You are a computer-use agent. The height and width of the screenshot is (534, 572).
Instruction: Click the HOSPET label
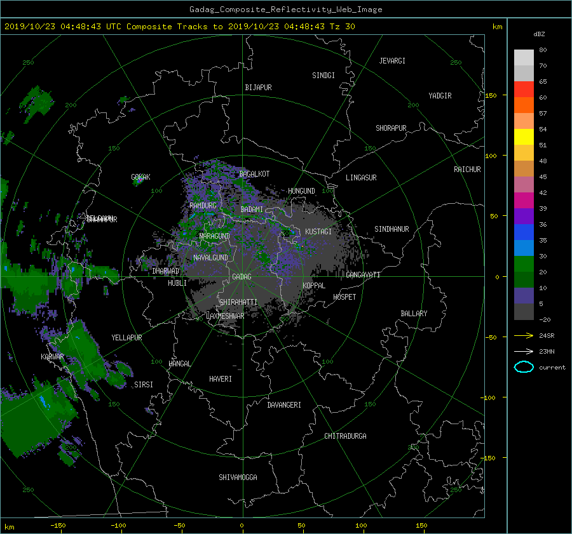click(344, 297)
